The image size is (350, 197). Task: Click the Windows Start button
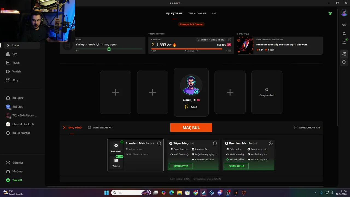click(x=106, y=193)
